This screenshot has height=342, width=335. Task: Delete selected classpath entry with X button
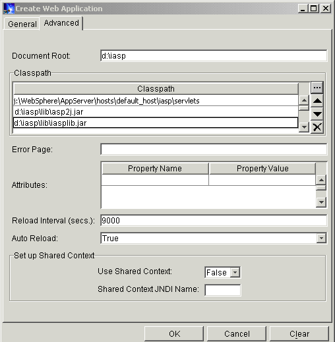(317, 127)
